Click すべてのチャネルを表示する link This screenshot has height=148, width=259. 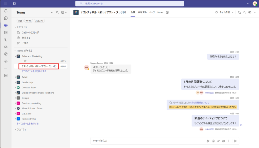(34, 71)
